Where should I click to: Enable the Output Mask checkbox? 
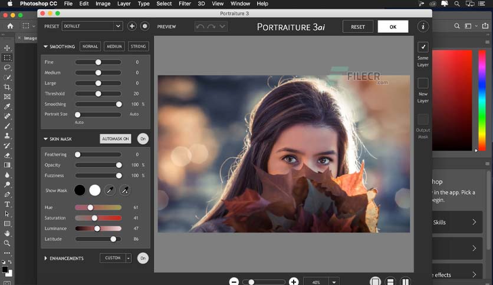point(423,120)
